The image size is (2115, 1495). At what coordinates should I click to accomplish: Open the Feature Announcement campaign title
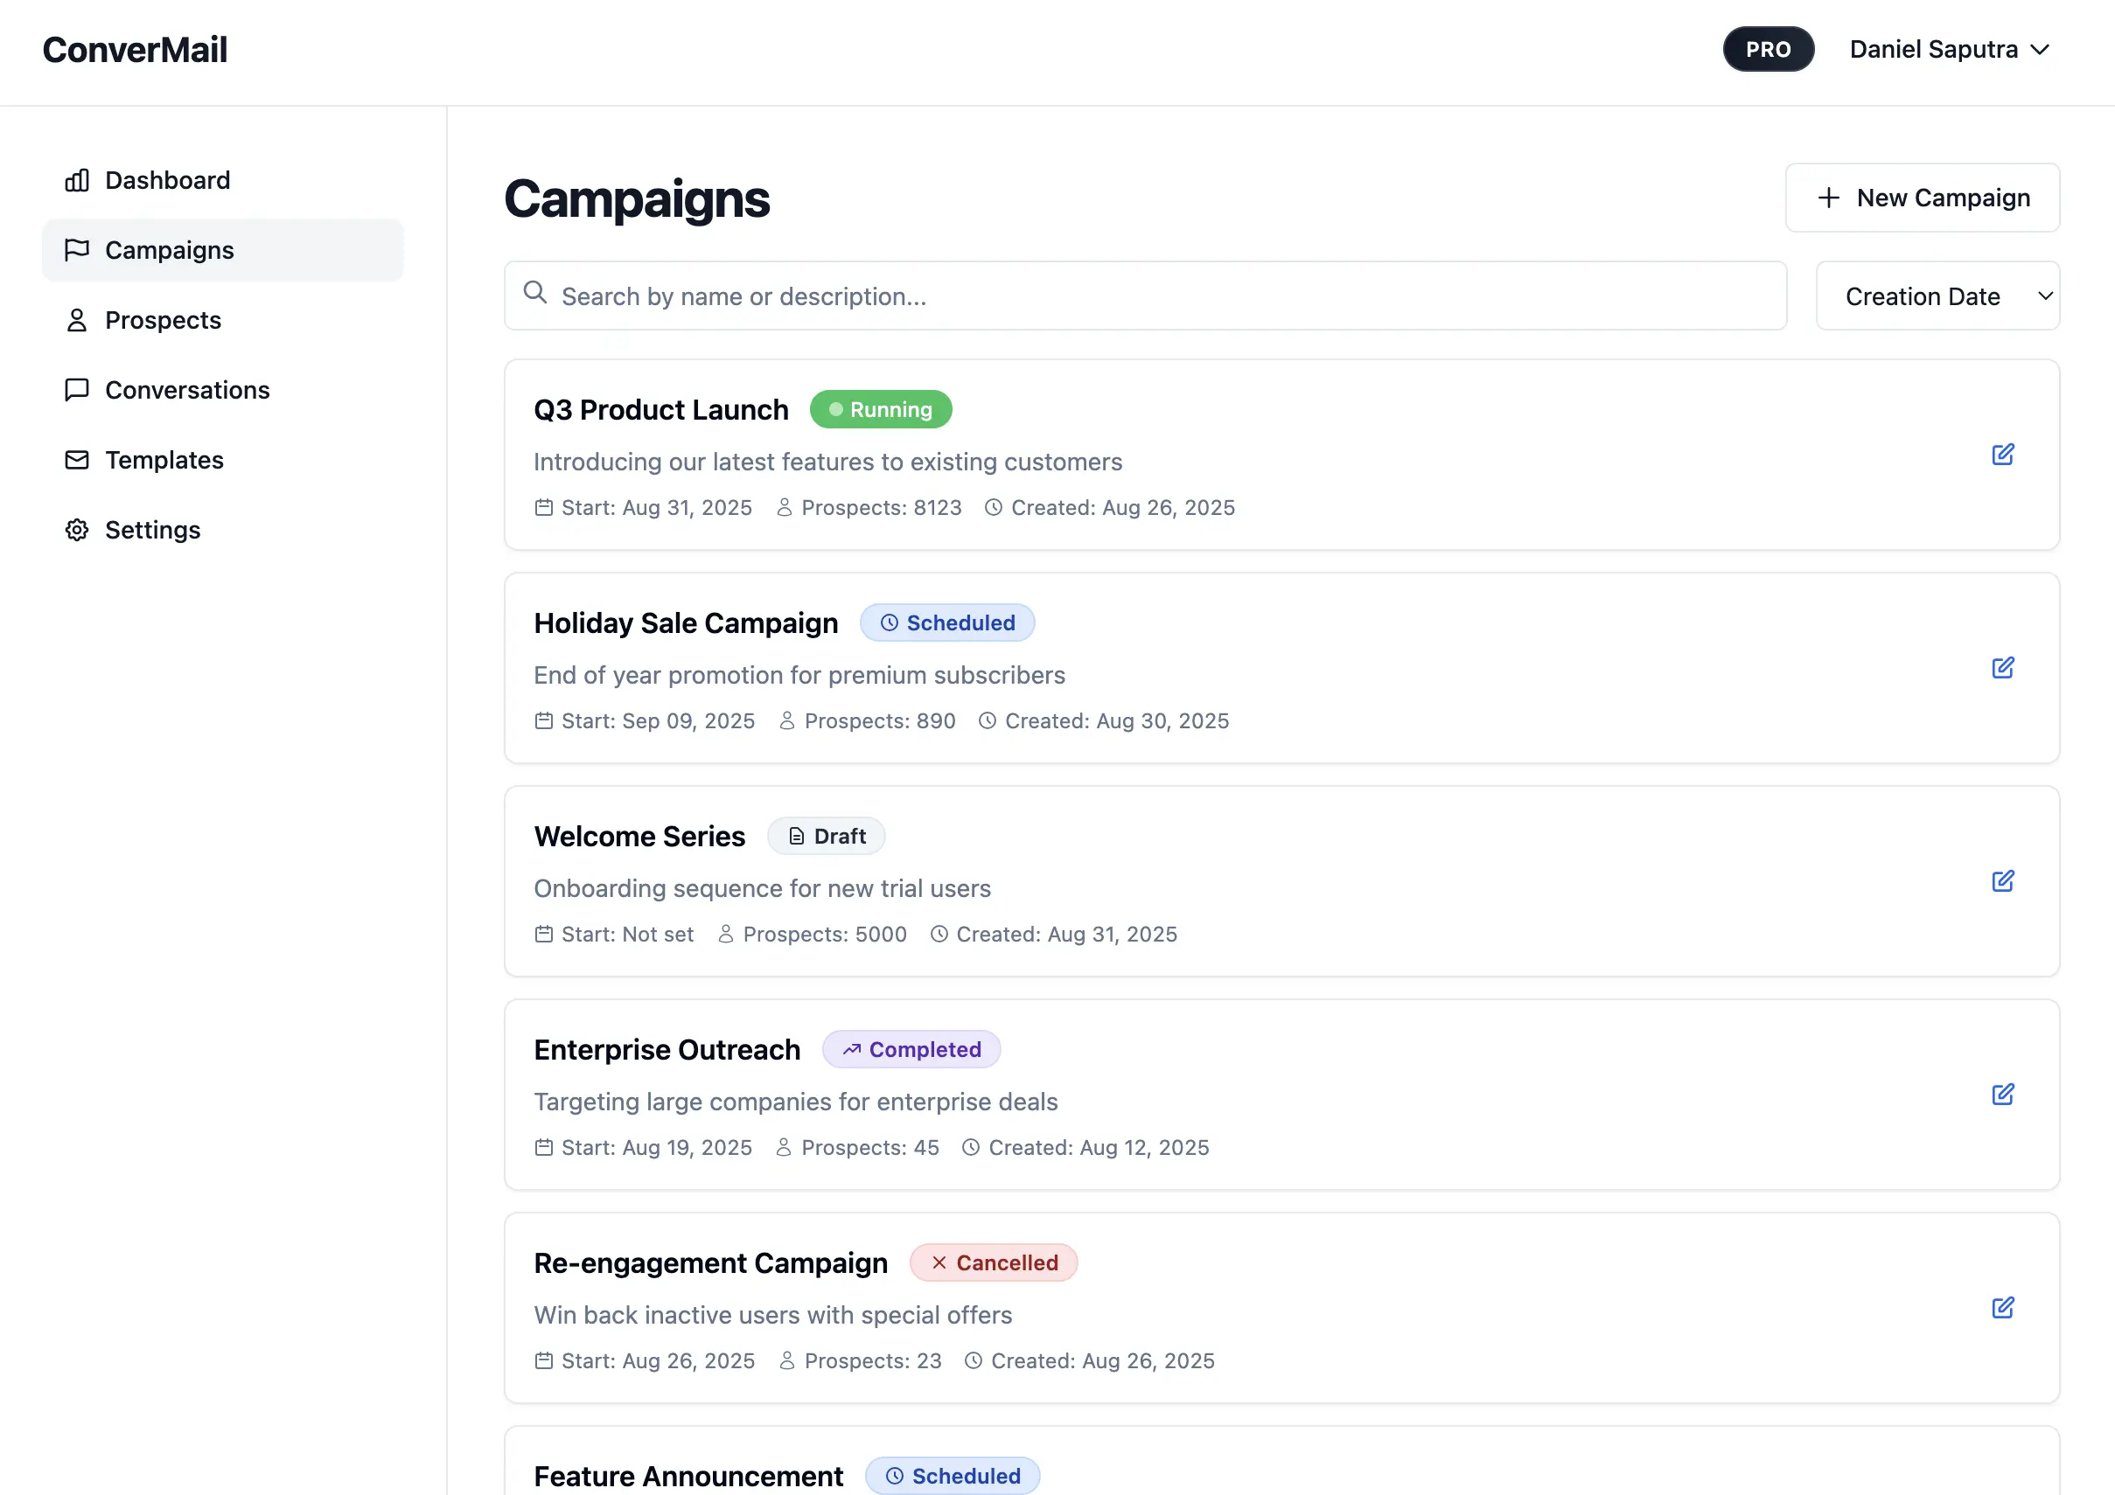click(x=688, y=1476)
